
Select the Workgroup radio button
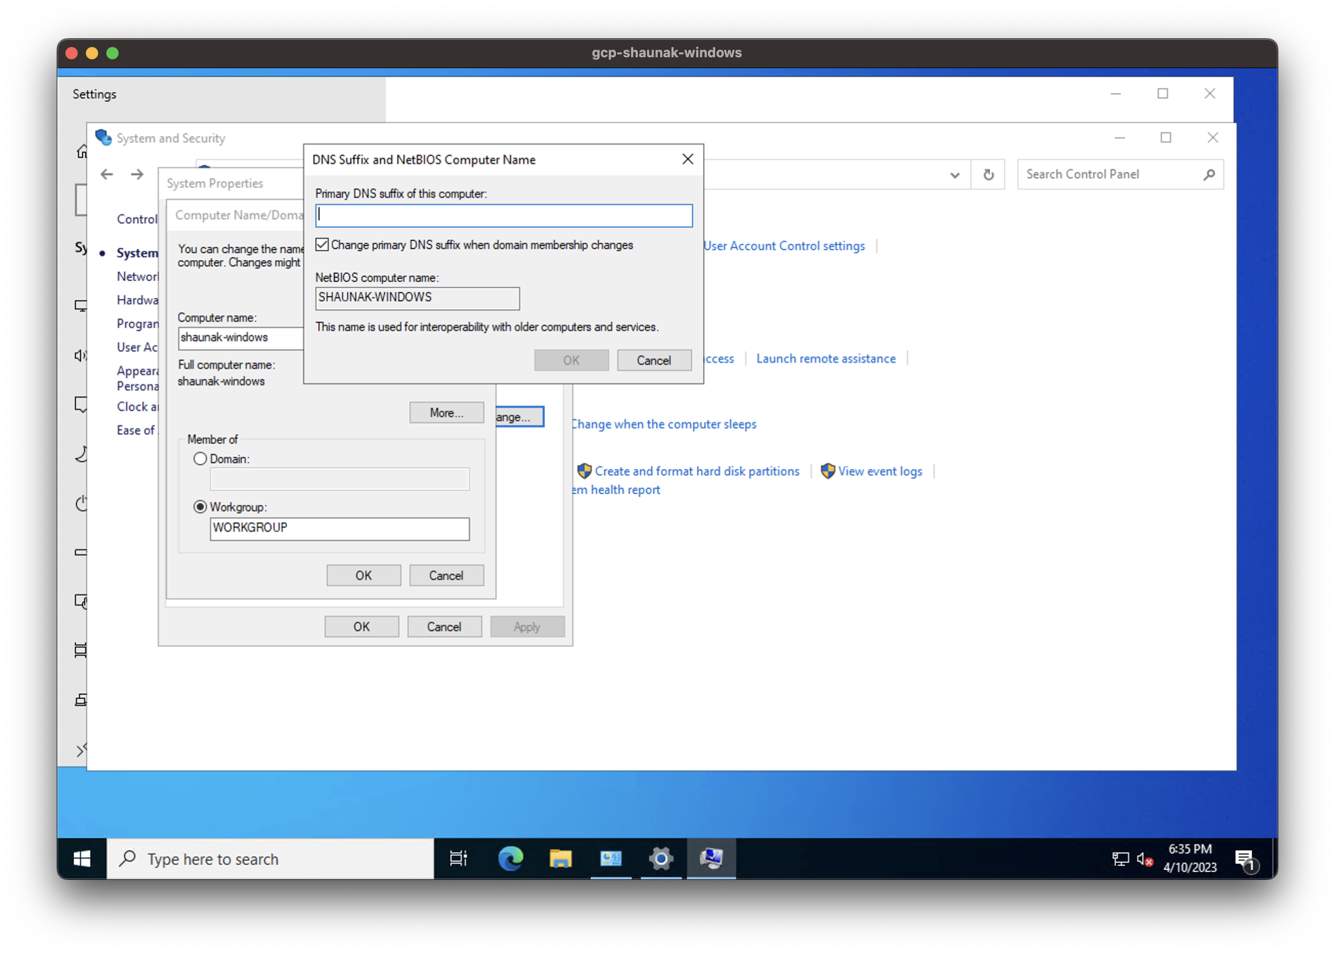tap(200, 506)
